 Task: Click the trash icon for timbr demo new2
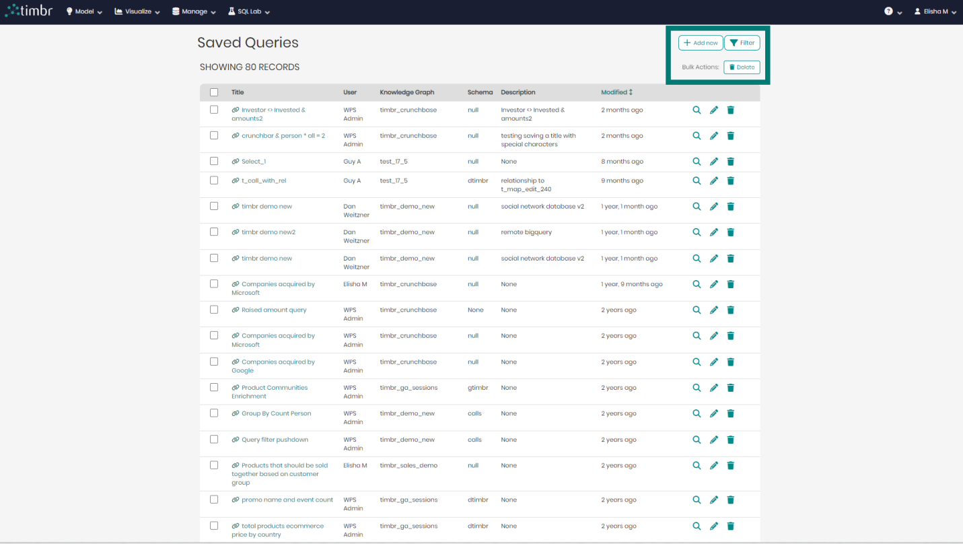point(731,232)
